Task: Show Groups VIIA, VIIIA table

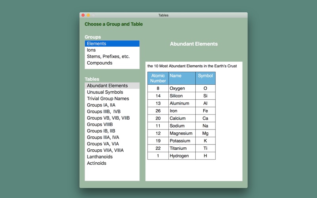Action: [112, 150]
